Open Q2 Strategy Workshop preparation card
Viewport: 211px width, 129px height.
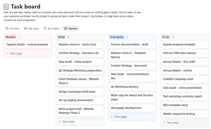80,70
